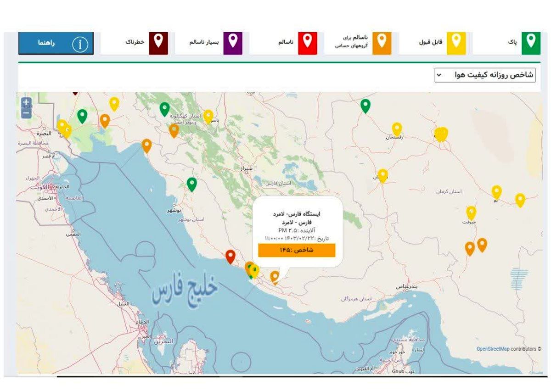This screenshot has width=551, height=391.
Task: Click the yellow marker at جیرفت
Action: point(471,212)
